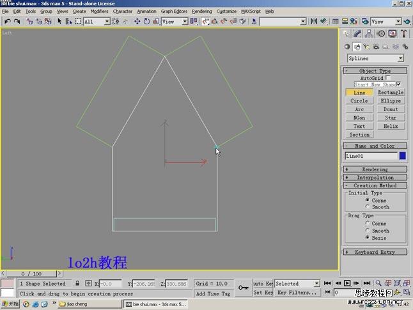Open the Splines category dropdown
The image size is (413, 310).
[x=375, y=58]
